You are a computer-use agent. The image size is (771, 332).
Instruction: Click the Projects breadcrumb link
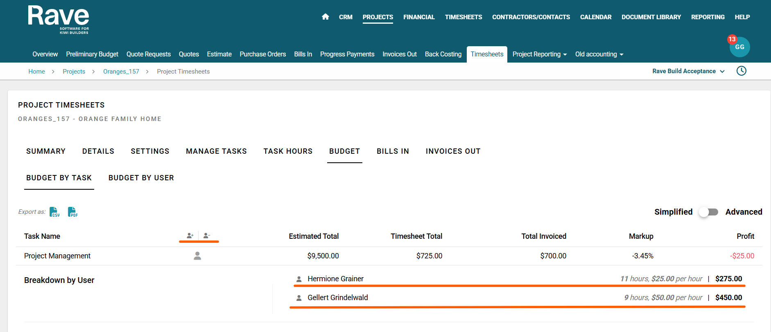74,72
